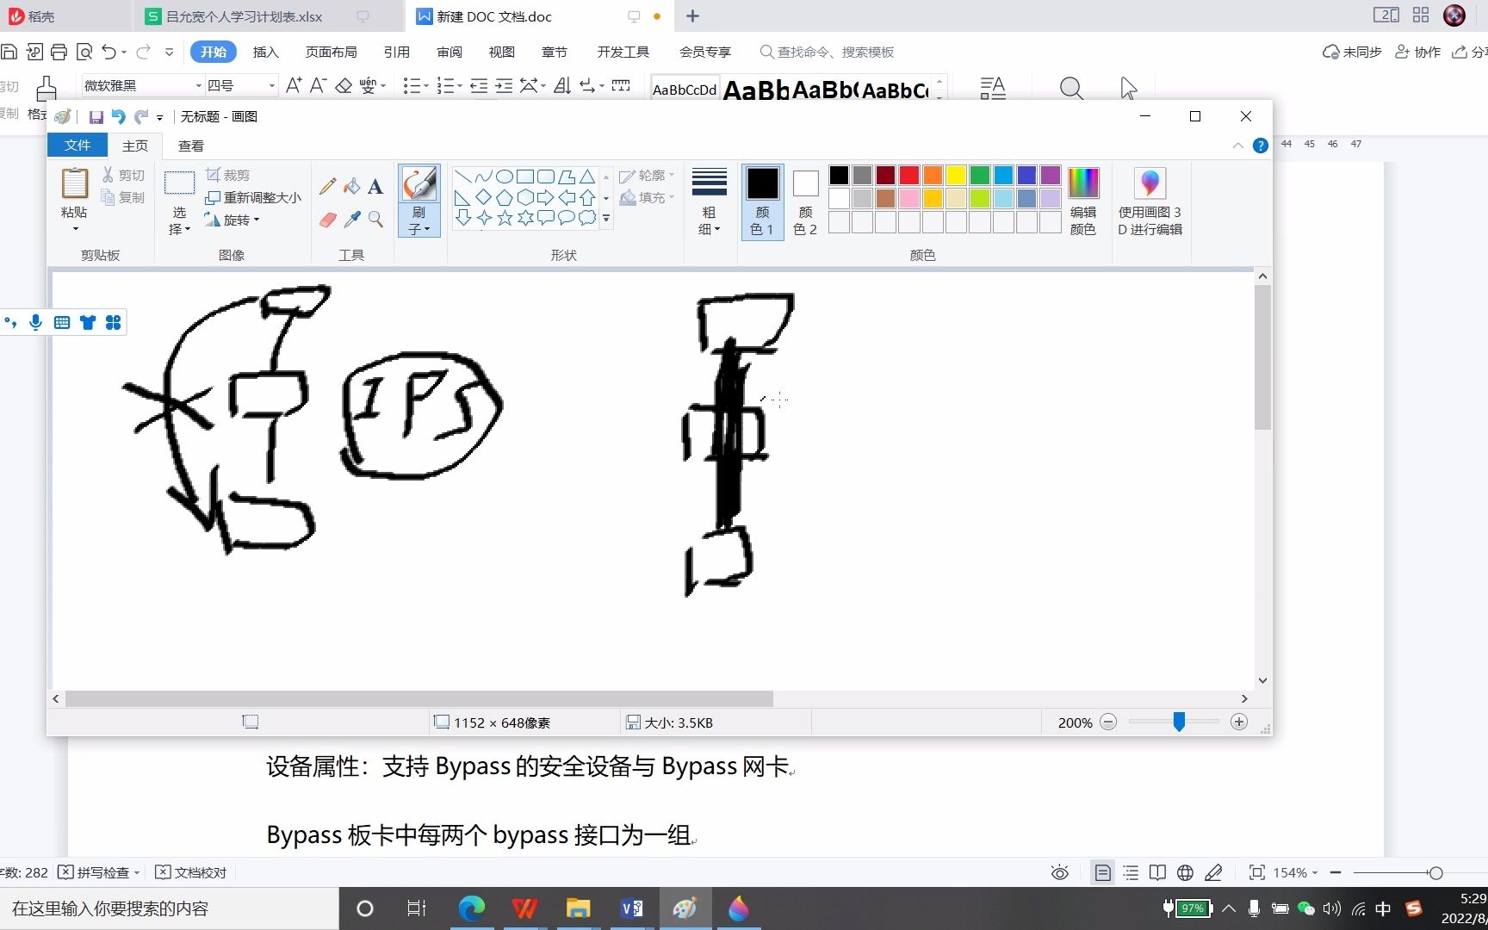Select the Magnifier tool
Viewport: 1488px width, 930px height.
(375, 220)
